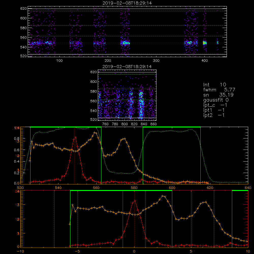Click the red curve's peak in the profile plot
The height and width of the screenshot is (254, 254).
[x=75, y=137]
